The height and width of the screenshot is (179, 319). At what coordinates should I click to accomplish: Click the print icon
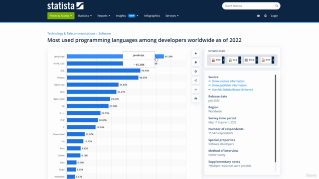196,98
